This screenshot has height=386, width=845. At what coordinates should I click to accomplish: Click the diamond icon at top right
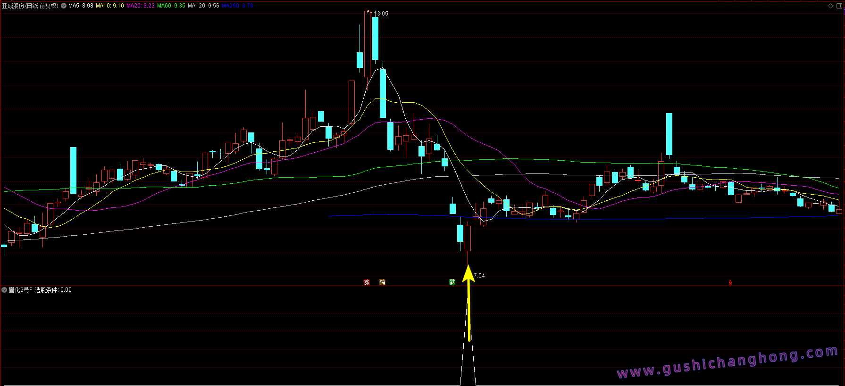830,6
